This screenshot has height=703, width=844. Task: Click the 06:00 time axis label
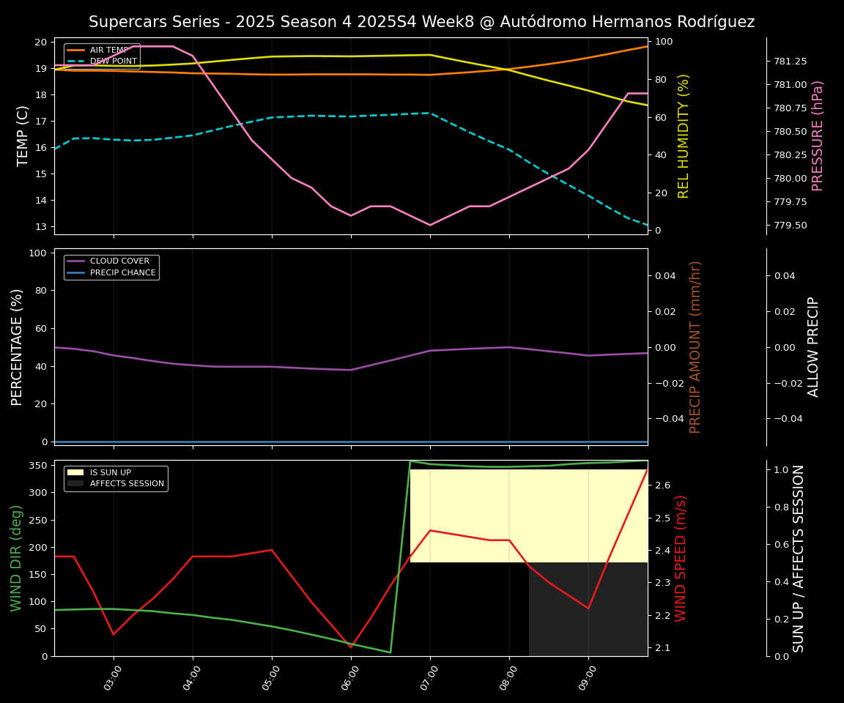(x=351, y=678)
